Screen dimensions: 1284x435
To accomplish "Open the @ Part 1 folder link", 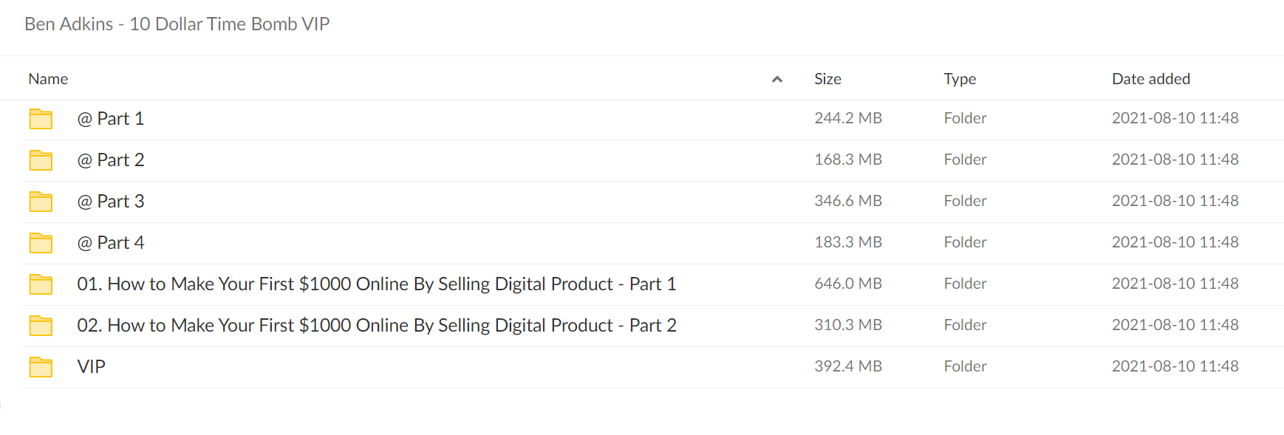I will click(x=110, y=119).
